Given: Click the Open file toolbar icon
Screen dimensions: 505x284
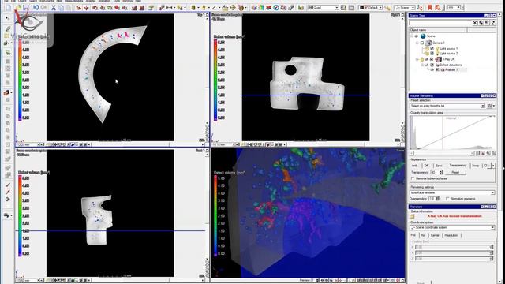Looking at the screenshot, I should pos(18,7).
